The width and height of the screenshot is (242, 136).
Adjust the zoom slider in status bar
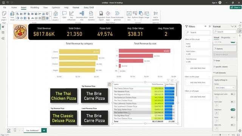click(x=220, y=135)
